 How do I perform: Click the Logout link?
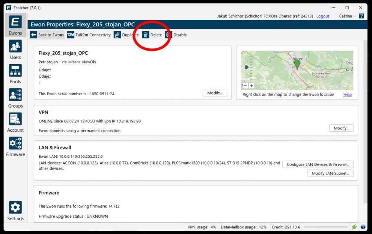pyautogui.click(x=323, y=16)
